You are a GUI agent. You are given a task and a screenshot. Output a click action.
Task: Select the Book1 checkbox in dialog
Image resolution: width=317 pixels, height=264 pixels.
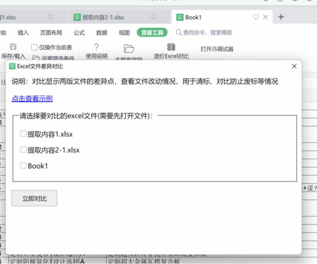[23, 166]
